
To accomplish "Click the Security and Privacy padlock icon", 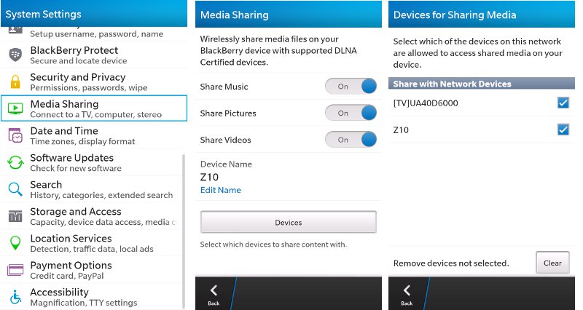I will [x=15, y=82].
